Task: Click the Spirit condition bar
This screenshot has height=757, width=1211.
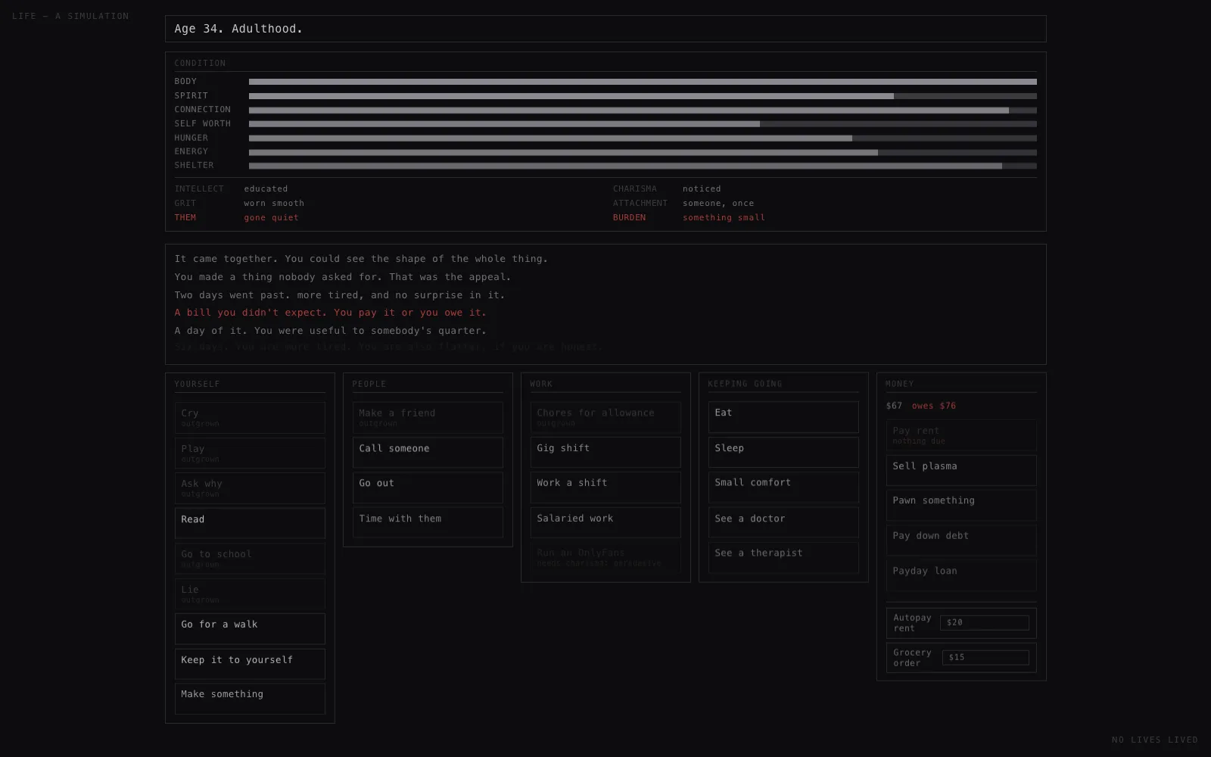Action: (x=643, y=96)
